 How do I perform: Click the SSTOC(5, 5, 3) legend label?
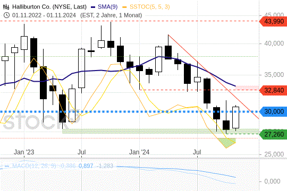149,7
